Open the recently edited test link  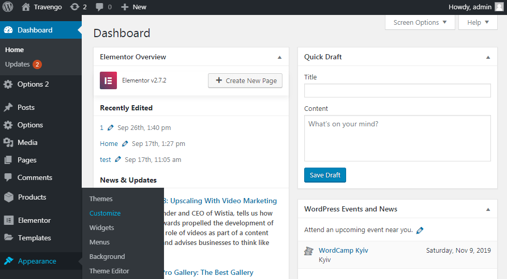[x=105, y=159]
